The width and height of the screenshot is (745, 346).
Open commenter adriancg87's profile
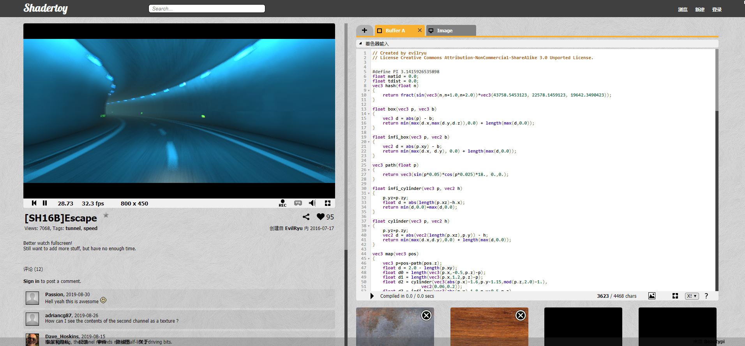coord(58,316)
